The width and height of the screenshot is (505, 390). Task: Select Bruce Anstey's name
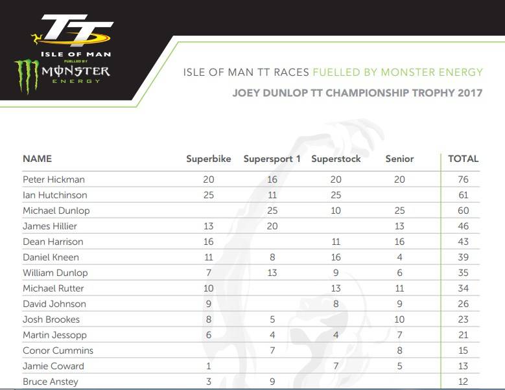pyautogui.click(x=51, y=382)
